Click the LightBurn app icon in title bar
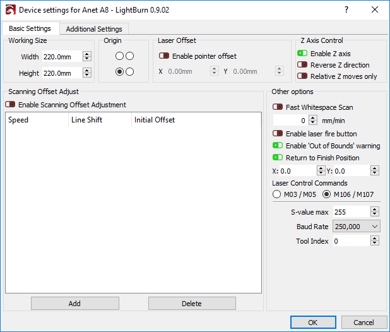 pos(11,10)
